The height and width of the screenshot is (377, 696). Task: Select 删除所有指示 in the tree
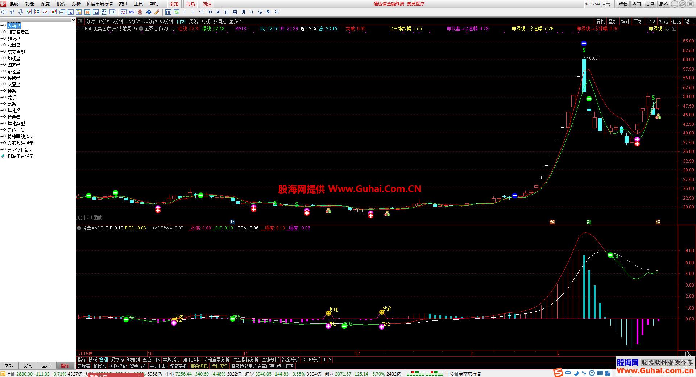click(20, 156)
